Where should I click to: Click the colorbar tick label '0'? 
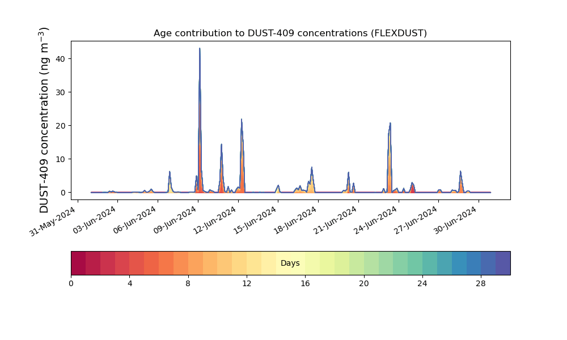point(71,284)
